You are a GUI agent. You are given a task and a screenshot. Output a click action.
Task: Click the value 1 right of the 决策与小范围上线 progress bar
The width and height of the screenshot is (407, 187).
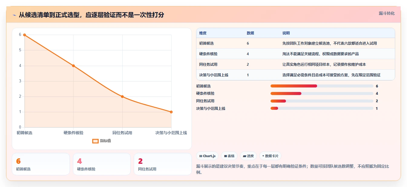[x=377, y=108]
